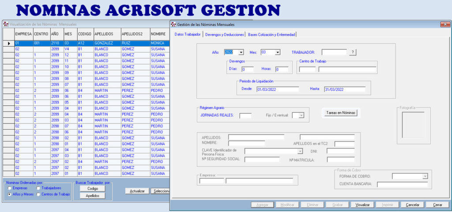Click the Horas input field
The image size is (452, 212).
click(282, 69)
